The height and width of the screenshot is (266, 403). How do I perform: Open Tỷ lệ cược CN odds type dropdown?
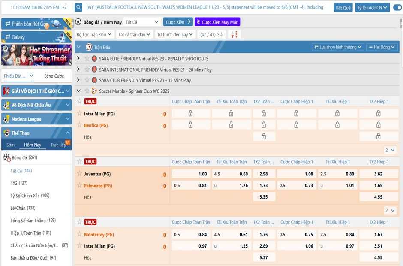point(372,8)
